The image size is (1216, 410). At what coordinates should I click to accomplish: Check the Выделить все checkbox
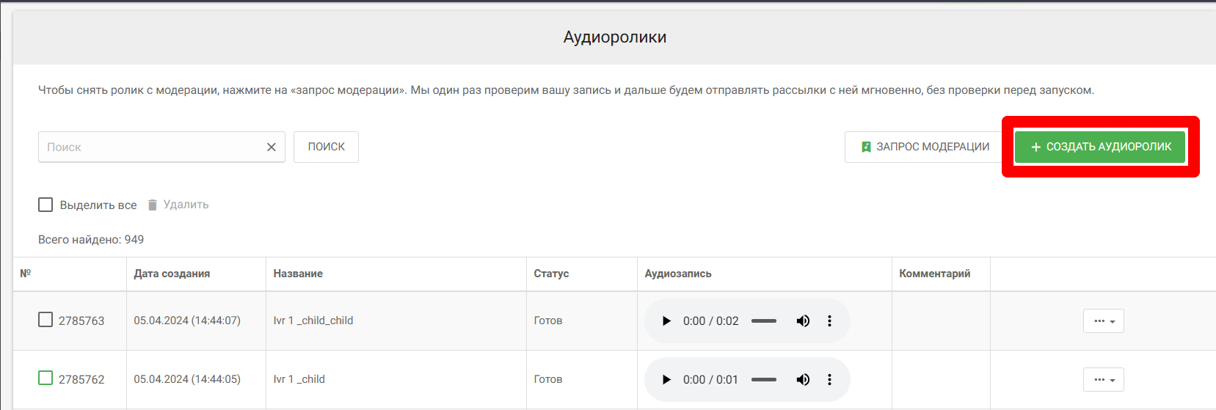[x=45, y=205]
